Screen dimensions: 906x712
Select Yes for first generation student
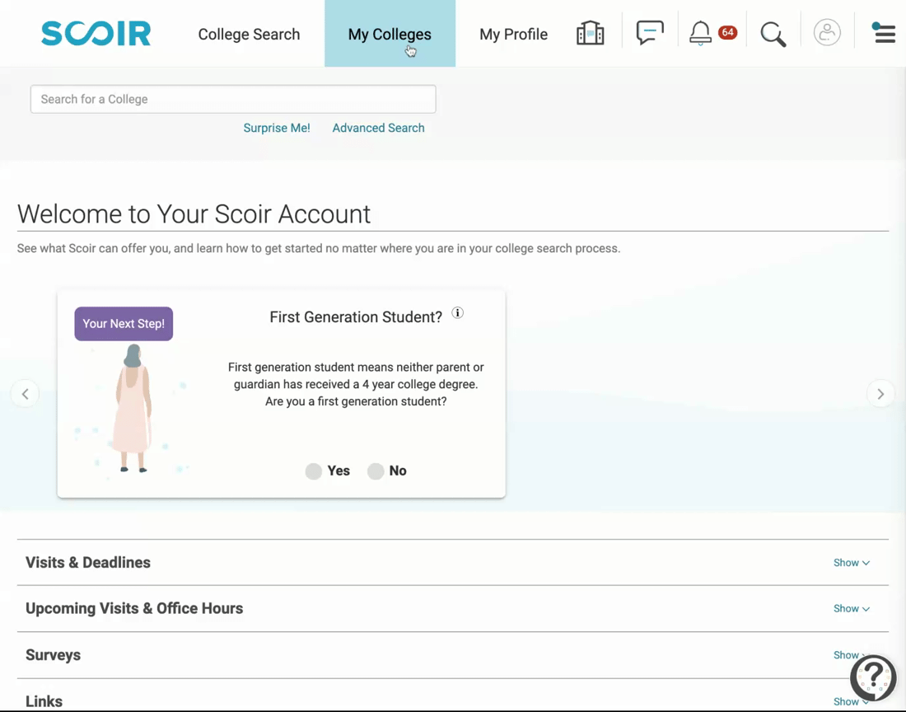pyautogui.click(x=314, y=471)
